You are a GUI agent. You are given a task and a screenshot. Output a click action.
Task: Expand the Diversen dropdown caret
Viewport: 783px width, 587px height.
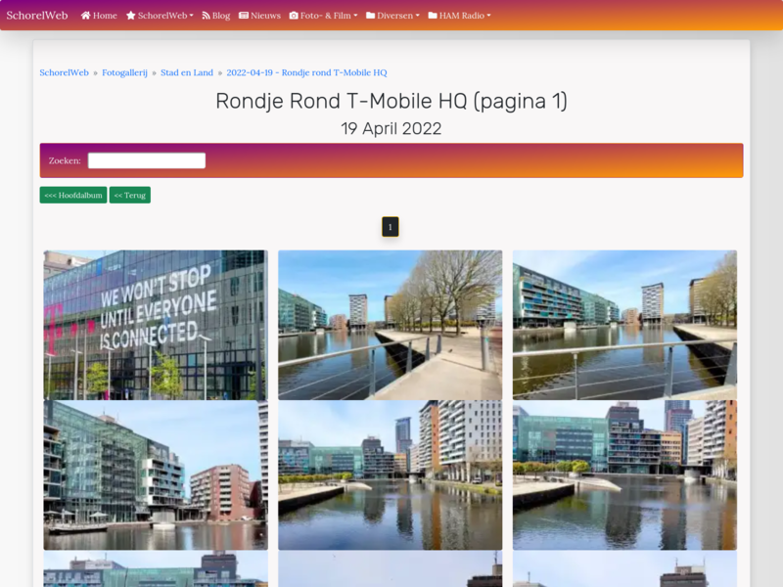418,16
